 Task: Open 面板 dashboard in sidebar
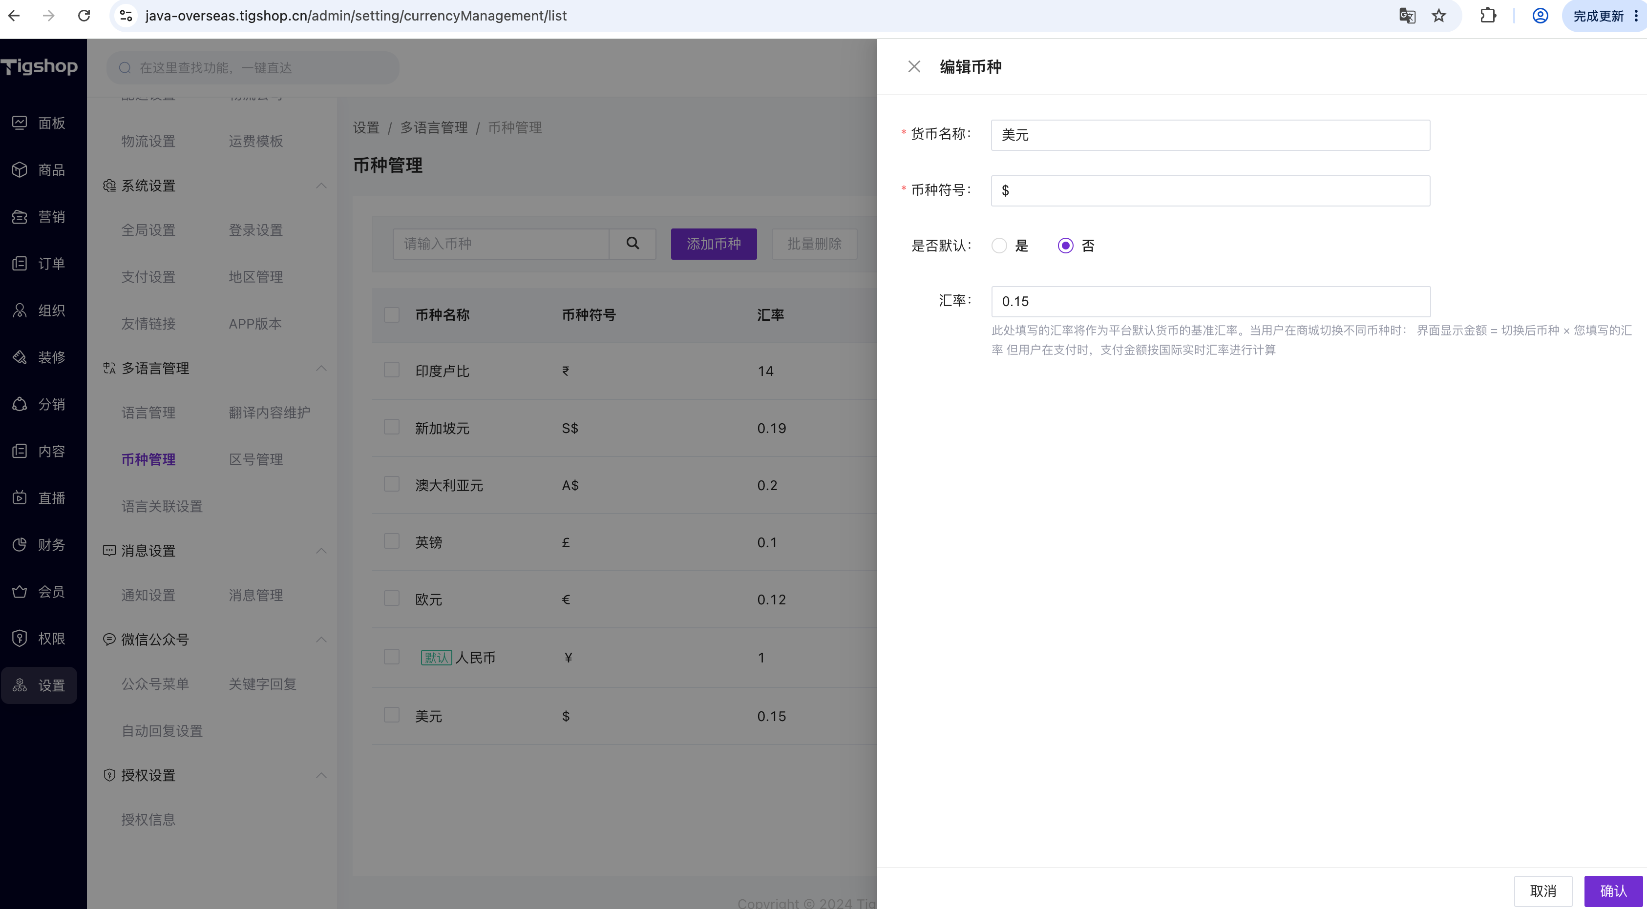pyautogui.click(x=39, y=123)
